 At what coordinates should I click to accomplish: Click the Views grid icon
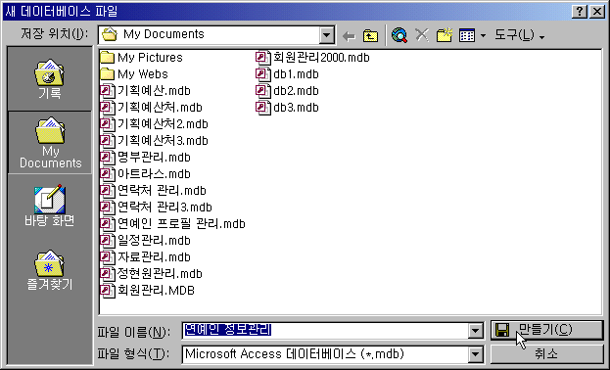point(467,36)
